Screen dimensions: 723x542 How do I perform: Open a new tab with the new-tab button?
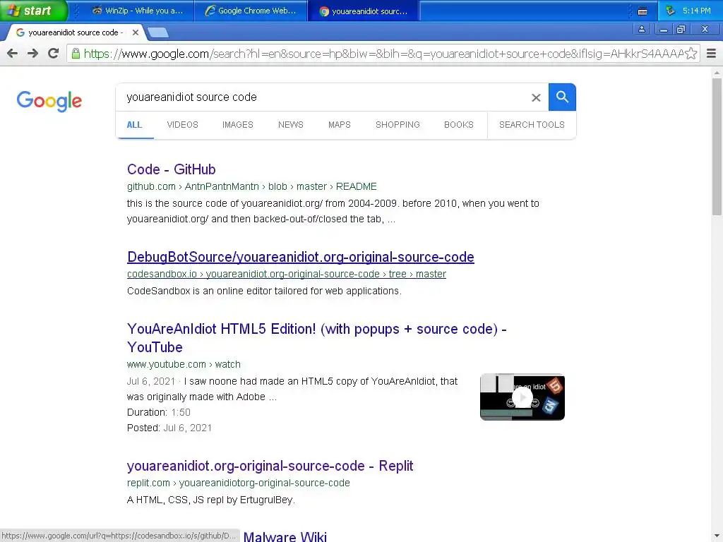158,32
